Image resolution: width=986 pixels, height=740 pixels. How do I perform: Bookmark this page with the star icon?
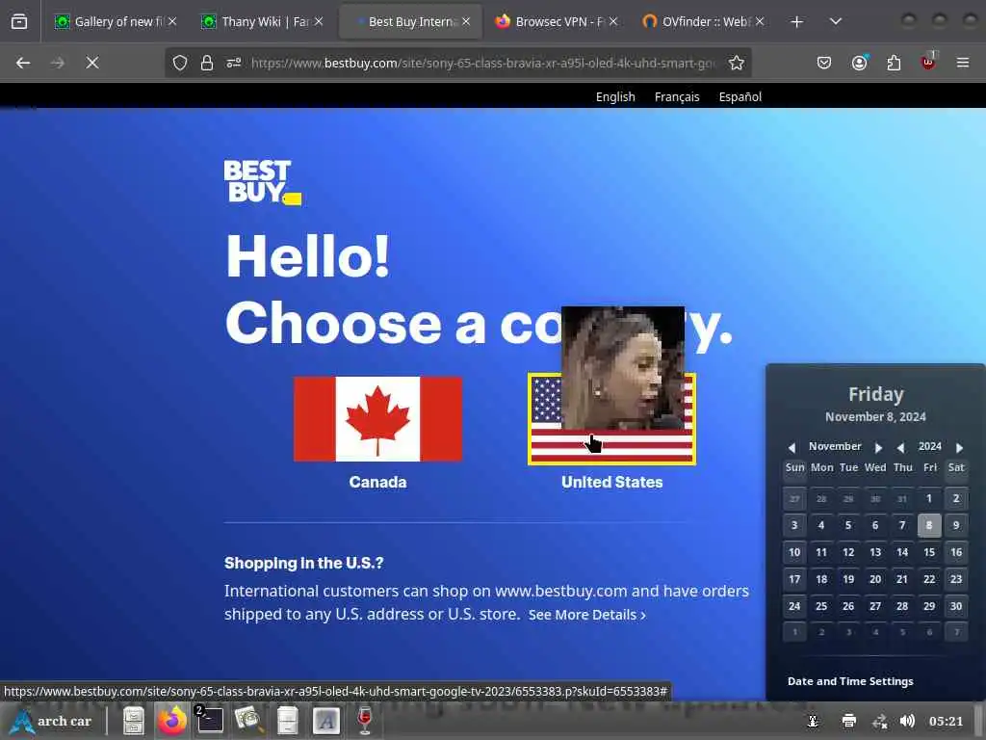point(737,63)
